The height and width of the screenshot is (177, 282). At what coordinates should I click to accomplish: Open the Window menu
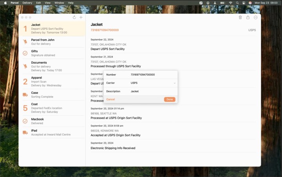(x=59, y=3)
